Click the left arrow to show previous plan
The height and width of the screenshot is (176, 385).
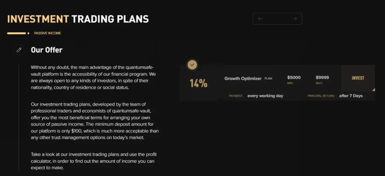coord(261,19)
